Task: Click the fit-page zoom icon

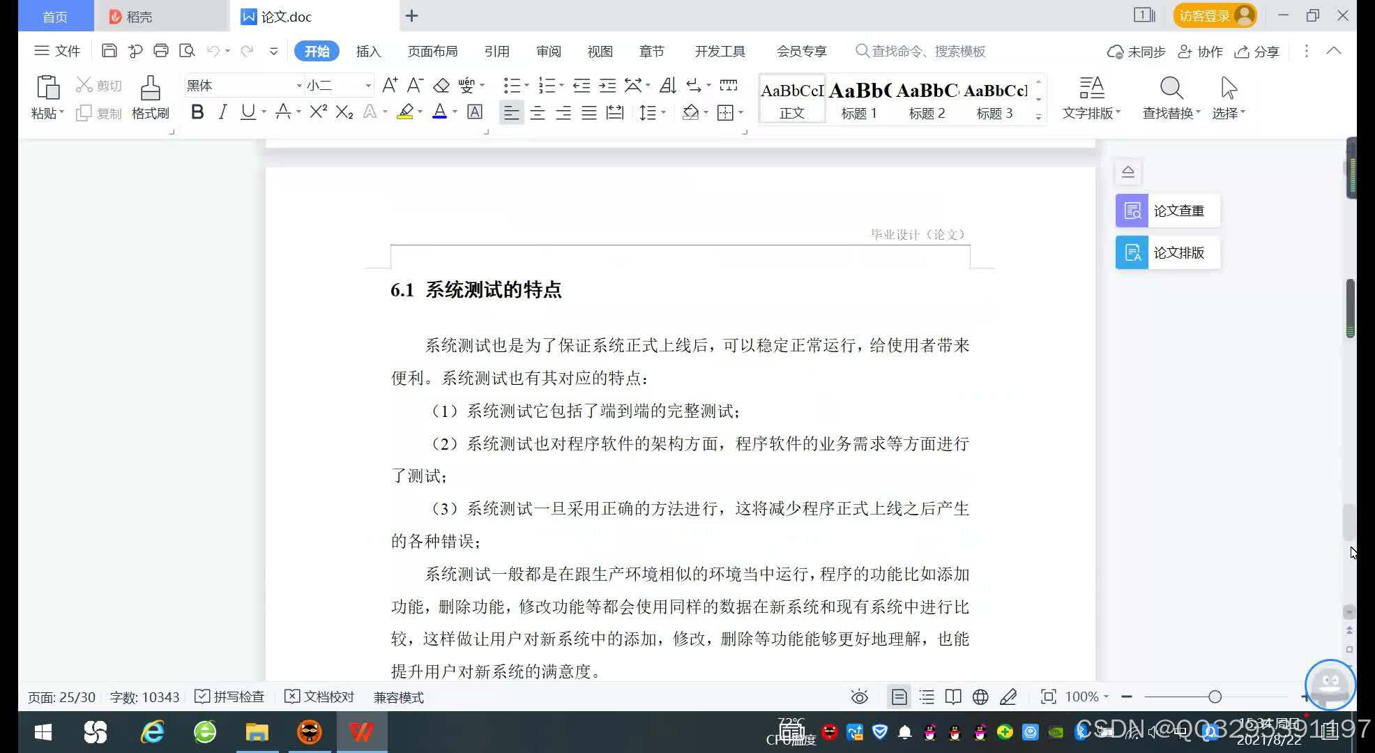Action: [1048, 697]
